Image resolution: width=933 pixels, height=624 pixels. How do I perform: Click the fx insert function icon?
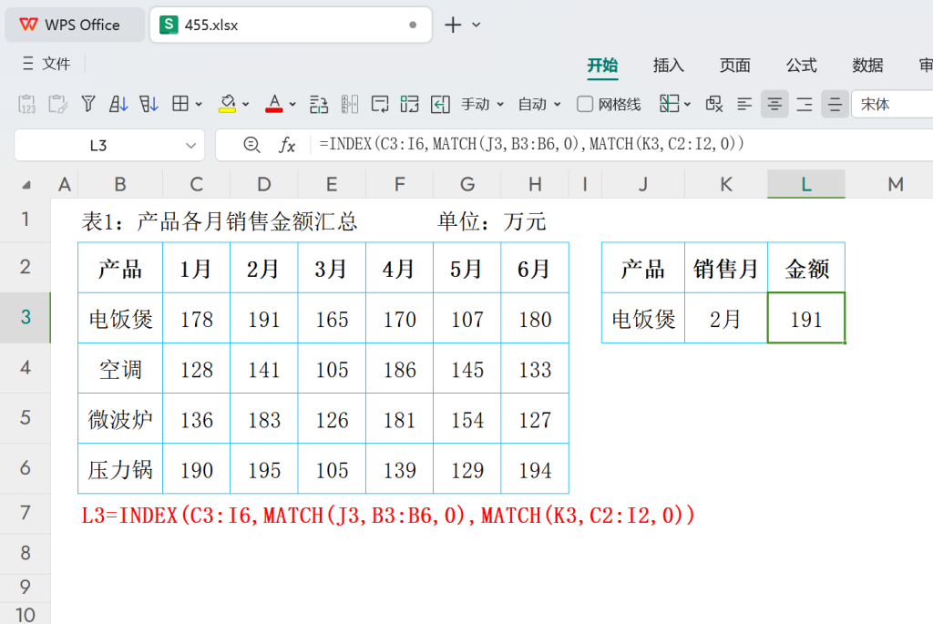pos(287,145)
